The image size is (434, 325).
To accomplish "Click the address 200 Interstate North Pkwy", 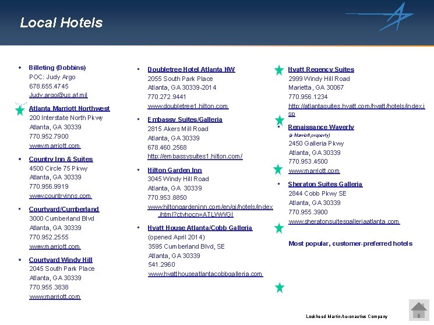I will pos(66,118).
